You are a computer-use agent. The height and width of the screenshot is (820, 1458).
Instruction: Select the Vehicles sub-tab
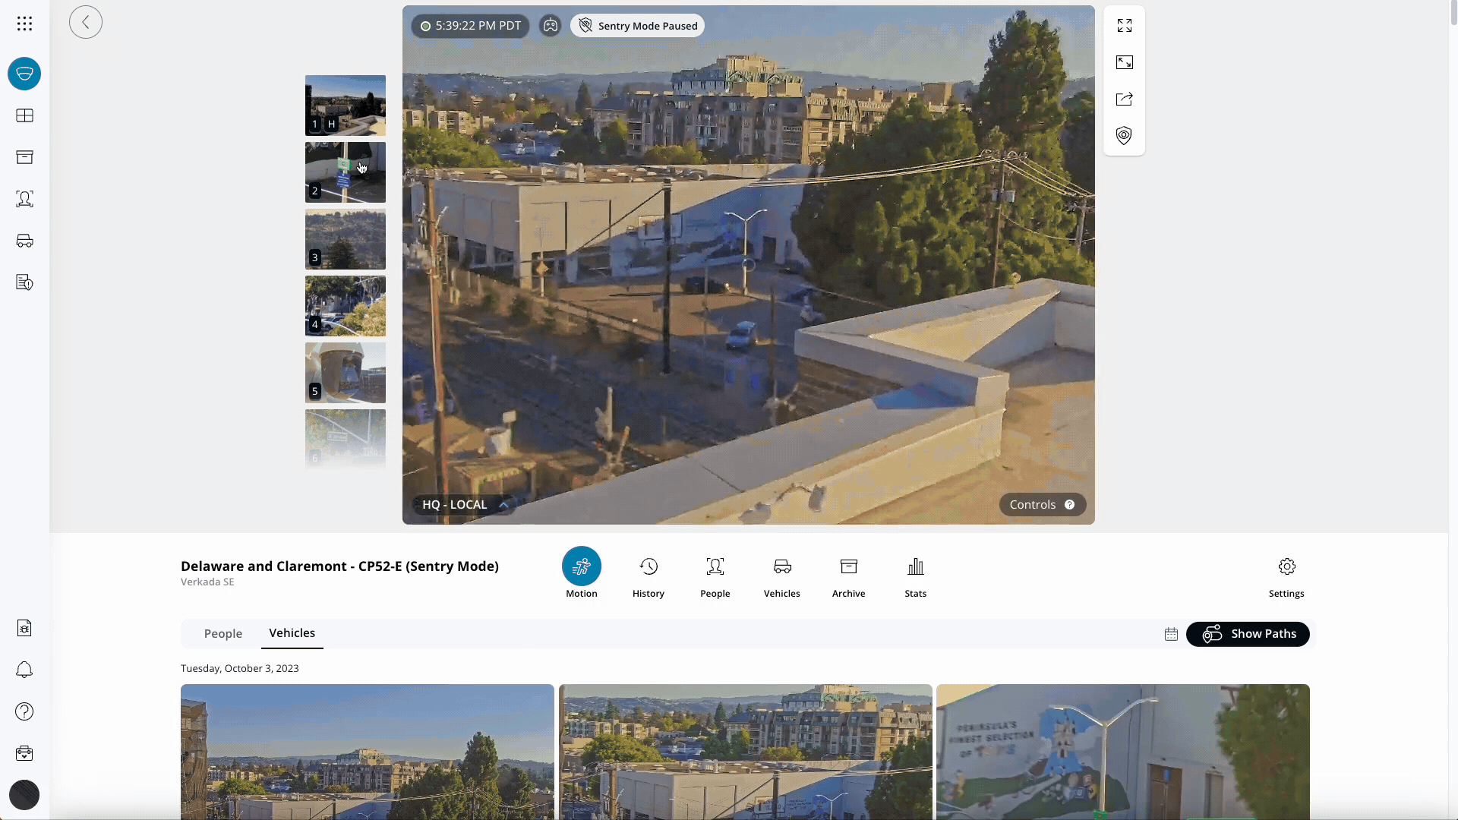pyautogui.click(x=292, y=633)
